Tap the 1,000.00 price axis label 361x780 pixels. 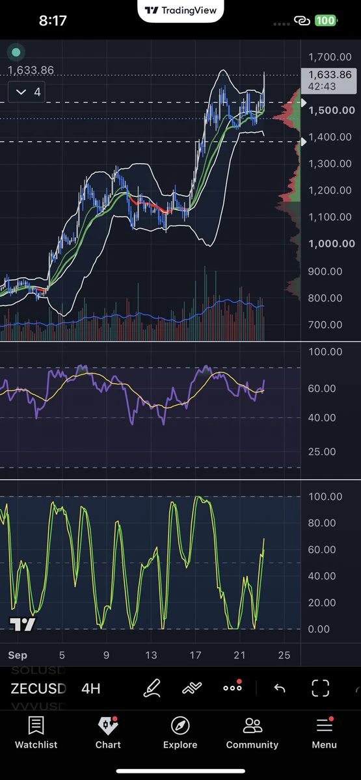click(x=332, y=244)
